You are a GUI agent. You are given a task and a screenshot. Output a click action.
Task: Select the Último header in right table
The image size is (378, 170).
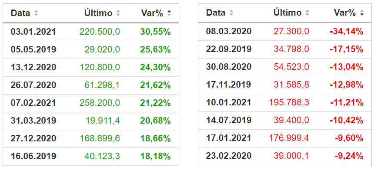pyautogui.click(x=288, y=13)
